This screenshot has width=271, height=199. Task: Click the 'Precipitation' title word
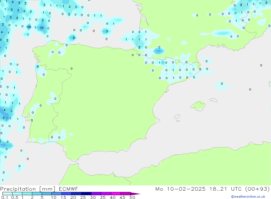[x=18, y=189]
